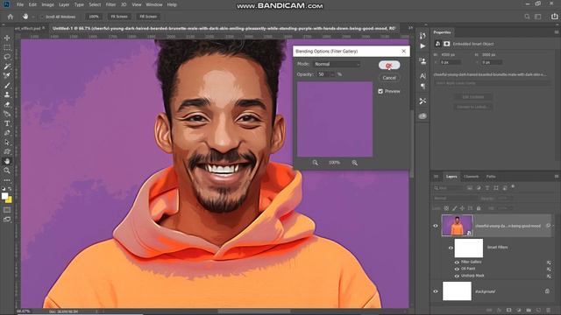Select the Clone Stamp tool

(x=7, y=95)
